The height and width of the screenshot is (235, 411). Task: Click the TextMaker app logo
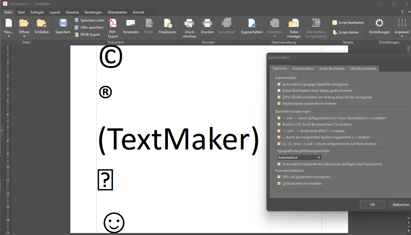(x=5, y=4)
